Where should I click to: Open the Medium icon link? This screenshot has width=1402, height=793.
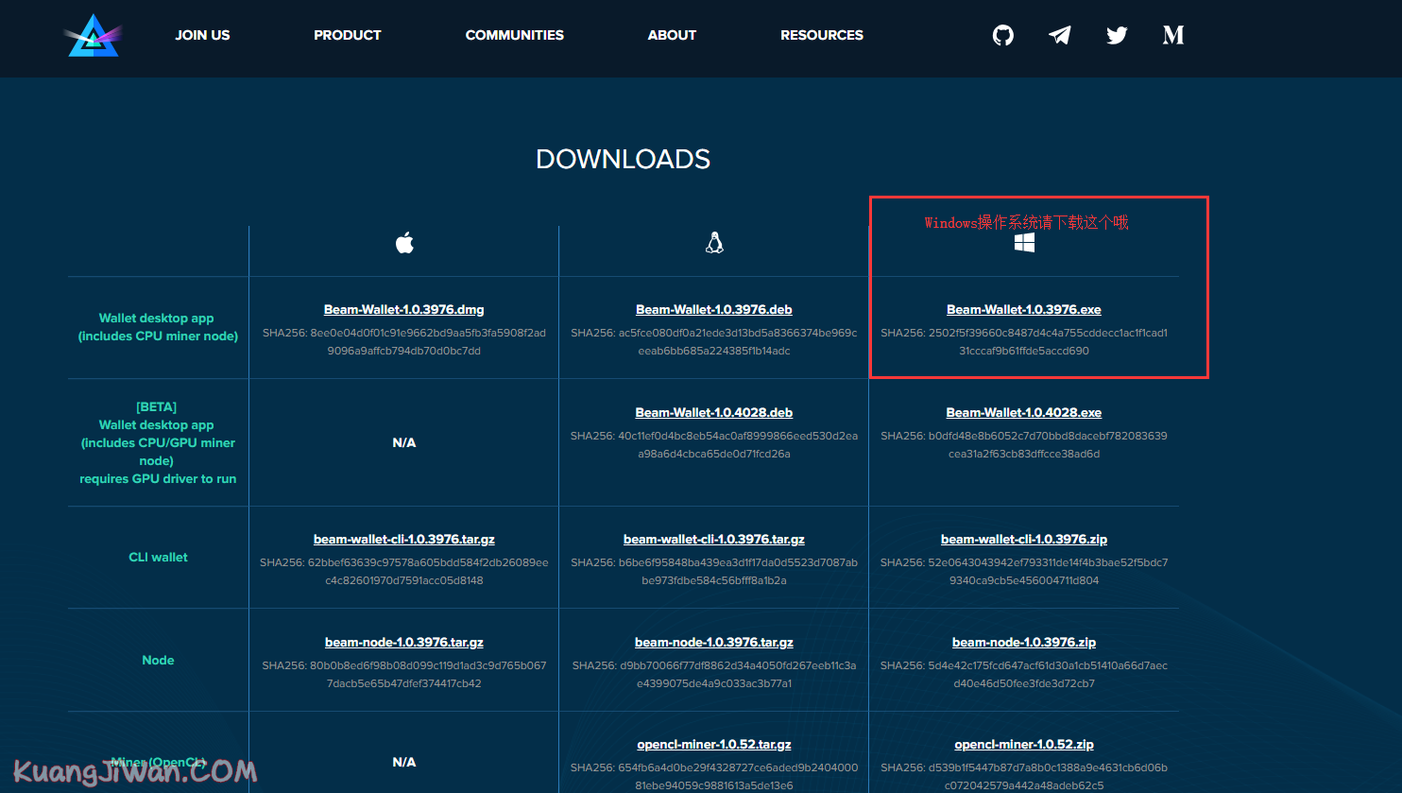1173,36
